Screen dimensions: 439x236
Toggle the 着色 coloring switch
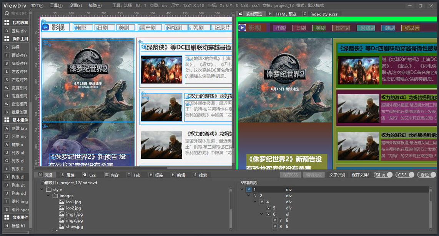426,175
